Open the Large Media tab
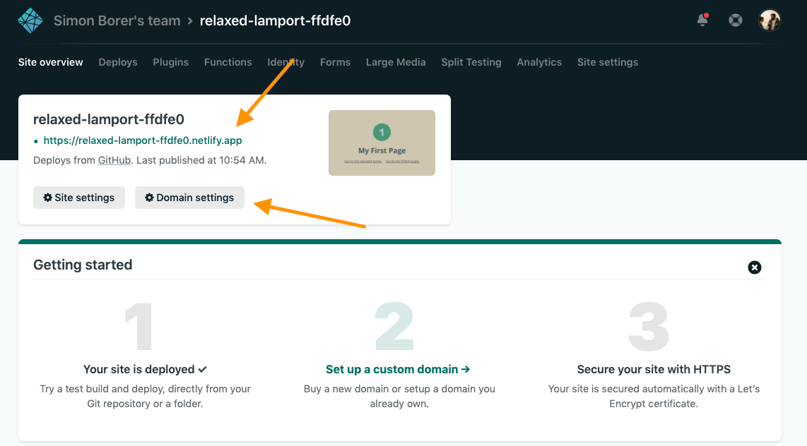Screen dimensions: 807x446 tap(396, 62)
